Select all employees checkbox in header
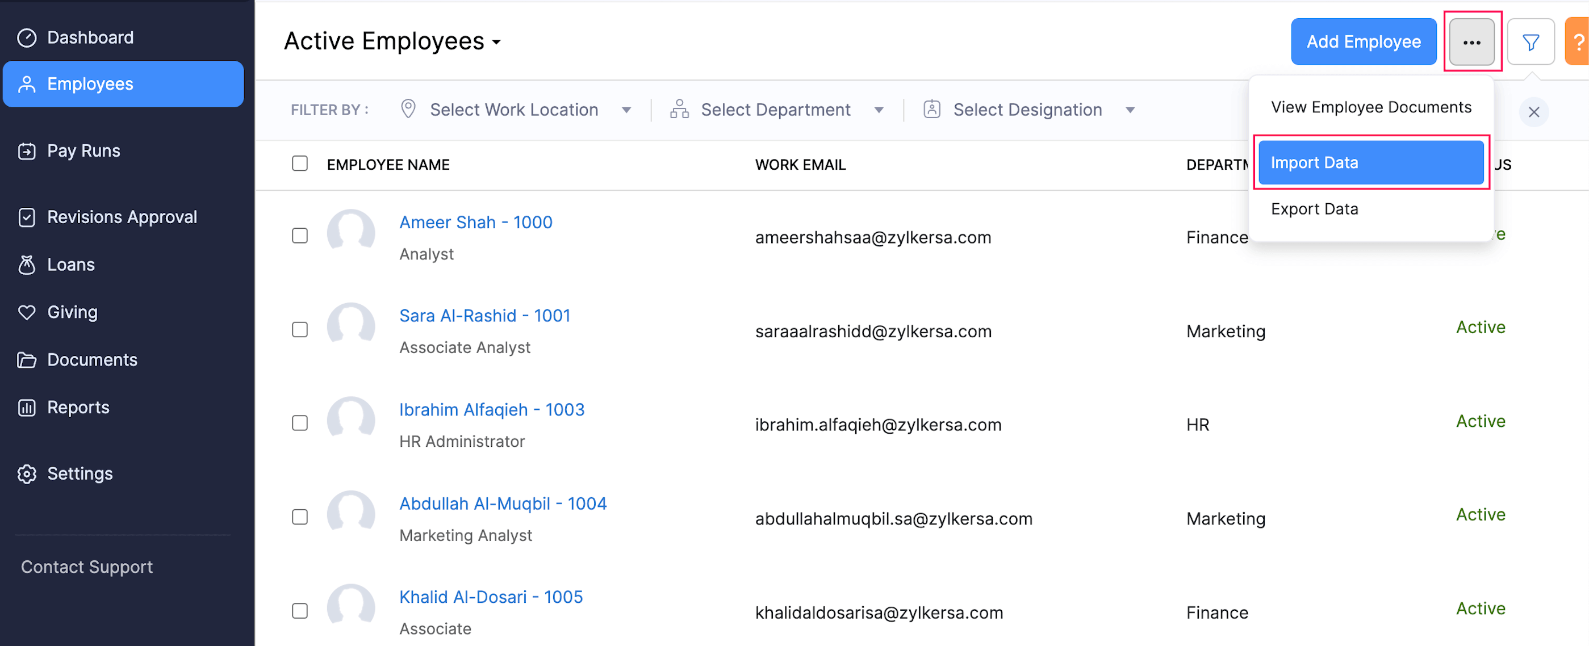The width and height of the screenshot is (1589, 646). tap(300, 163)
